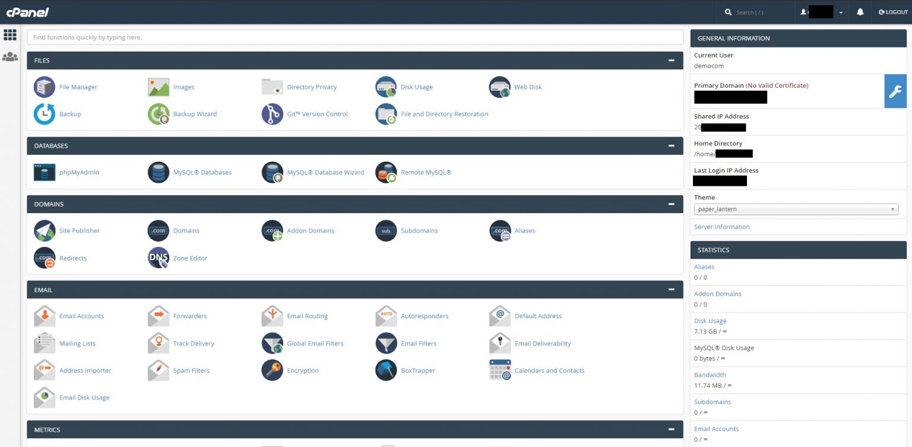Open the BoxTrapper icon

click(x=386, y=370)
